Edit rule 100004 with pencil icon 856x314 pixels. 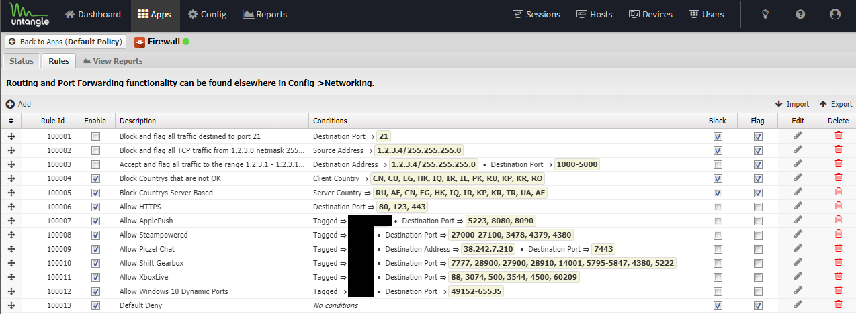pyautogui.click(x=798, y=178)
